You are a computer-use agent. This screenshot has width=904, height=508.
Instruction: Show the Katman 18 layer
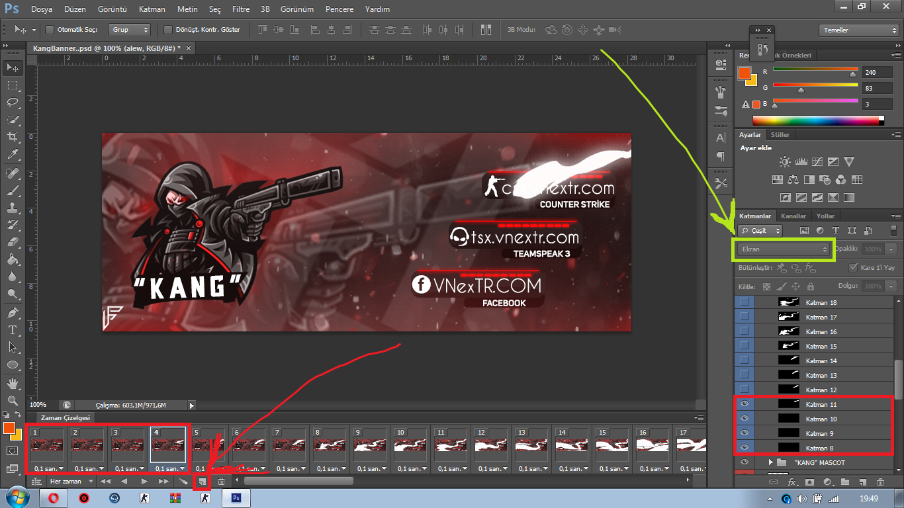tap(745, 302)
